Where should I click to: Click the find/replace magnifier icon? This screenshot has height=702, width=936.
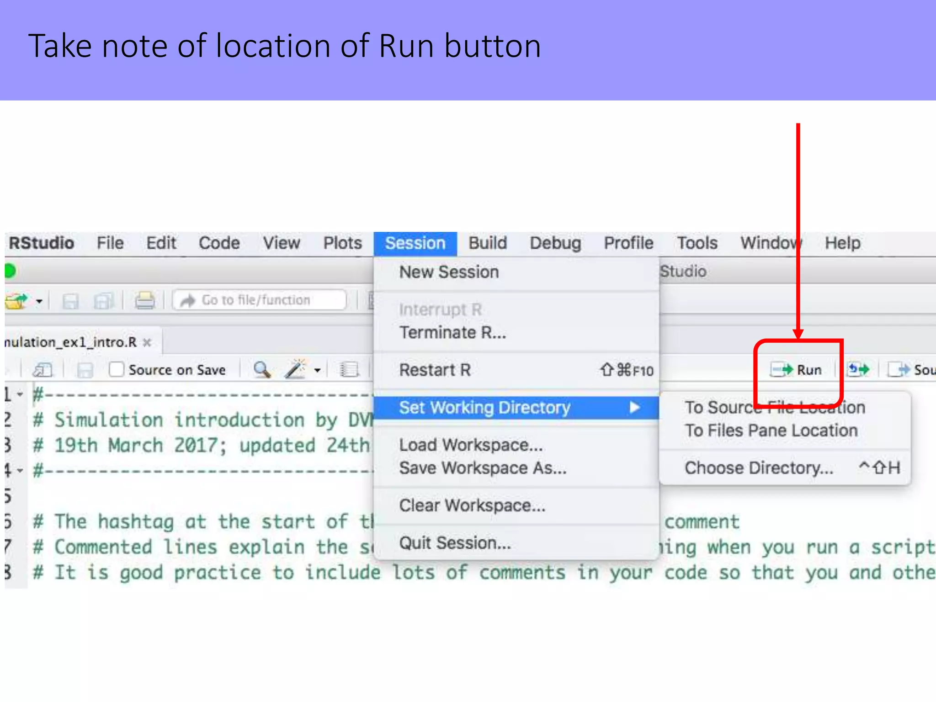pos(262,369)
